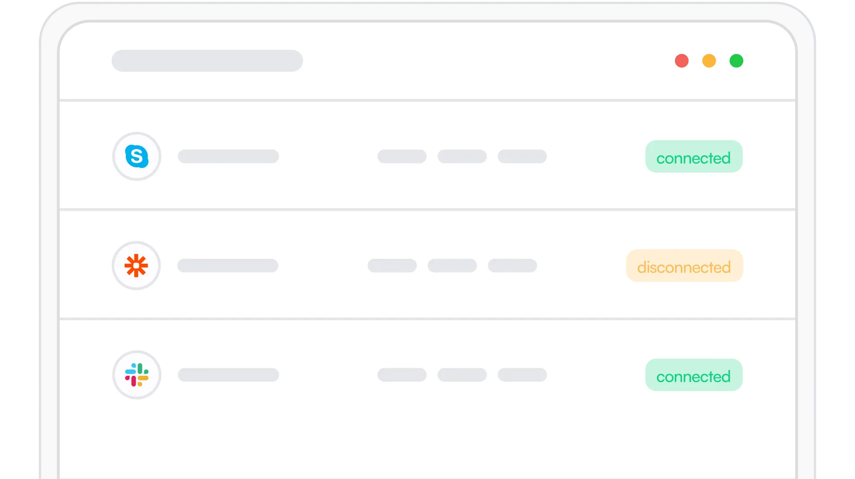Click the yellow window dot

(x=709, y=61)
